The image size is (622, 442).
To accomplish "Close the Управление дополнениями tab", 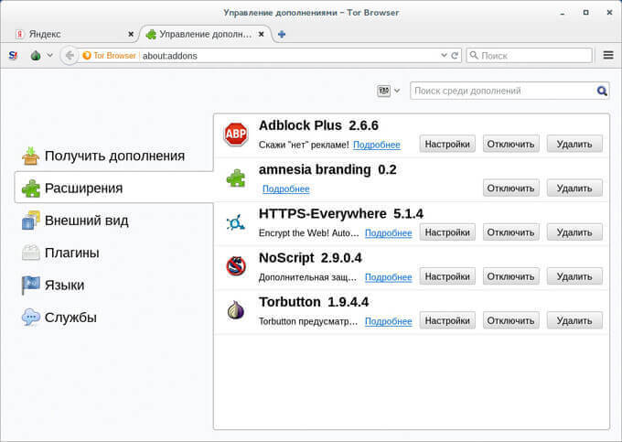I will click(261, 35).
